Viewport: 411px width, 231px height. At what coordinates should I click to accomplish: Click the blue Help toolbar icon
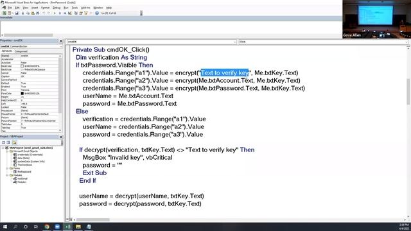[x=97, y=13]
